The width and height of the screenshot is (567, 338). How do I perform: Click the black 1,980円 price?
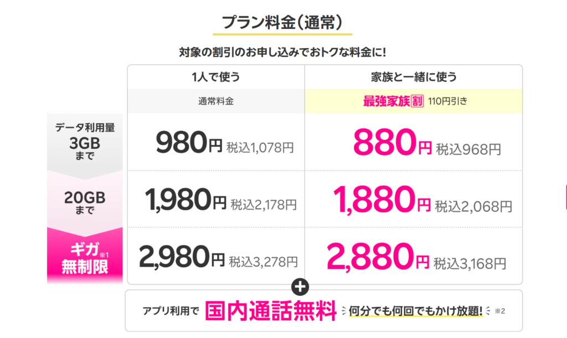pos(185,202)
